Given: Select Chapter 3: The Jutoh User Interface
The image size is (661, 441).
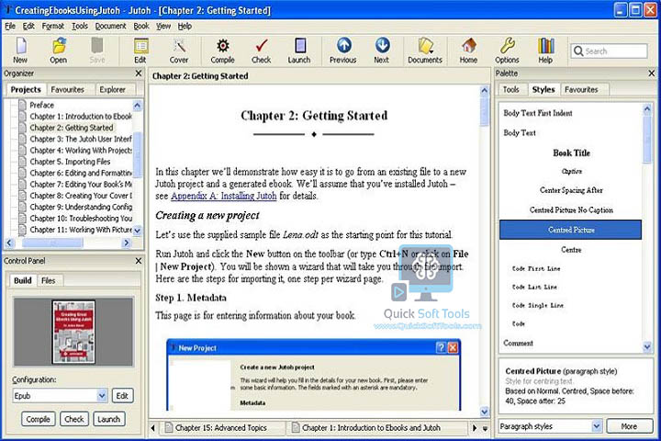Looking at the screenshot, I should tap(81, 139).
